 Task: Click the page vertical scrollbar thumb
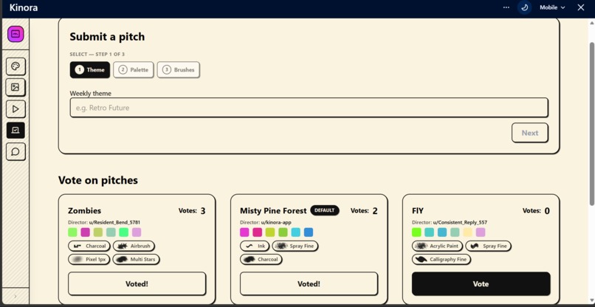tap(591, 123)
